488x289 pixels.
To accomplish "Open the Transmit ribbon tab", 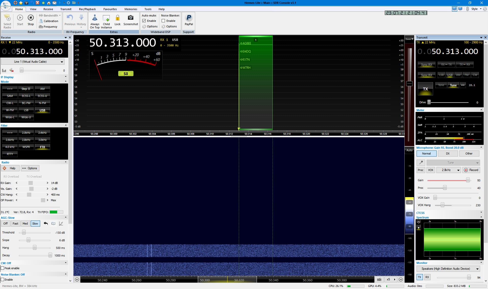I will [x=66, y=9].
